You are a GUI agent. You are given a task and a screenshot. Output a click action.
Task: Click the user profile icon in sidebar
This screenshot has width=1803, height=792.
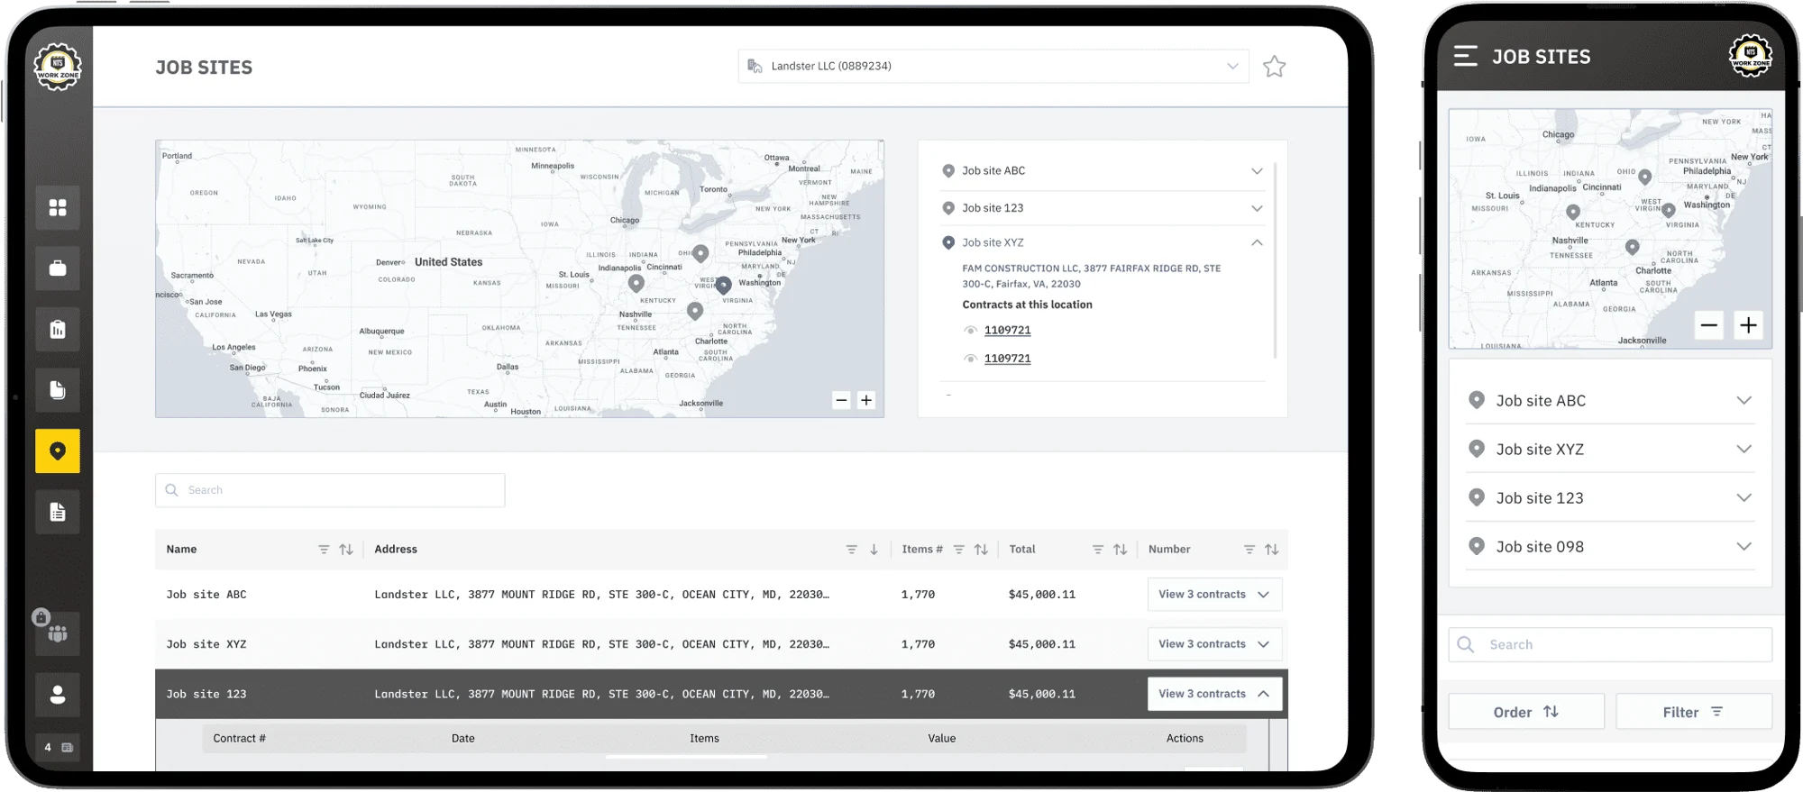(58, 695)
